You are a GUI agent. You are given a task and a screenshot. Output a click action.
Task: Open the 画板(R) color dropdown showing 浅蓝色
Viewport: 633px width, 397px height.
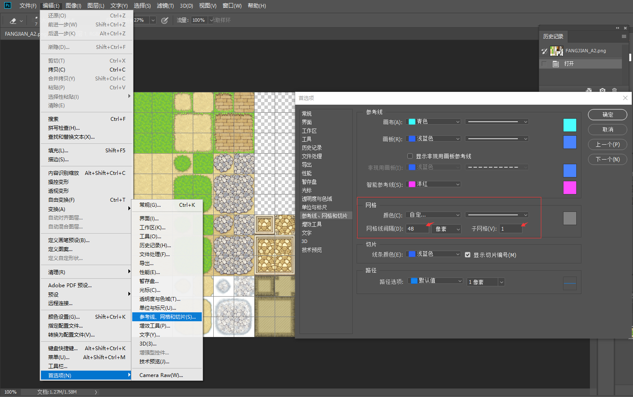pos(434,139)
